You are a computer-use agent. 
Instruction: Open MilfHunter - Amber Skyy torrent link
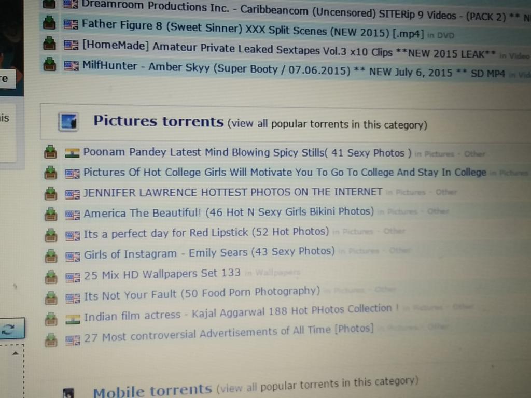[x=294, y=69]
